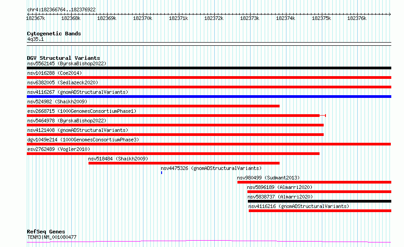404x247 pixels.
Task: Click nsv4116216 (gnomADStructuralVariants) label
Action: [299, 206]
